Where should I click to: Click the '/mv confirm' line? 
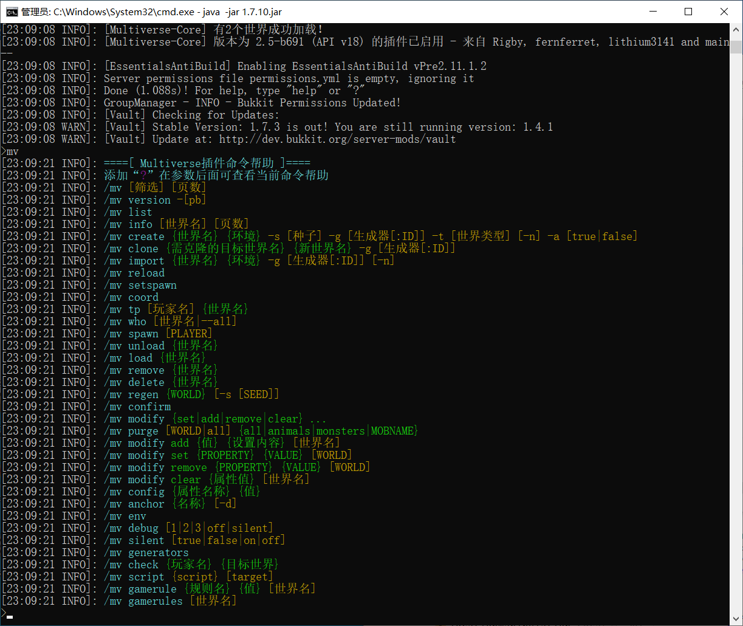86,407
